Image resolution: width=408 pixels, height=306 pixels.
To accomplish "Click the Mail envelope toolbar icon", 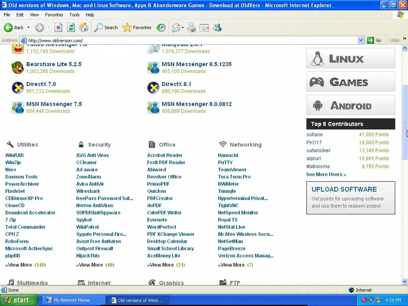I will (x=176, y=27).
